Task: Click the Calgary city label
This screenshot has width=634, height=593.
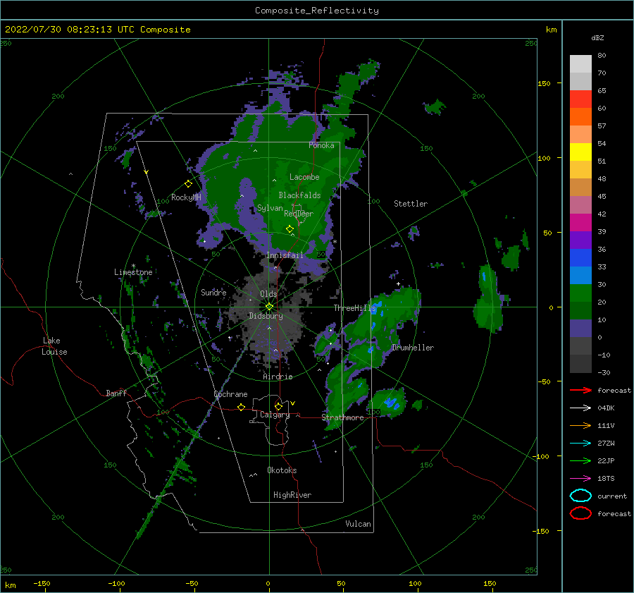Action: (275, 415)
